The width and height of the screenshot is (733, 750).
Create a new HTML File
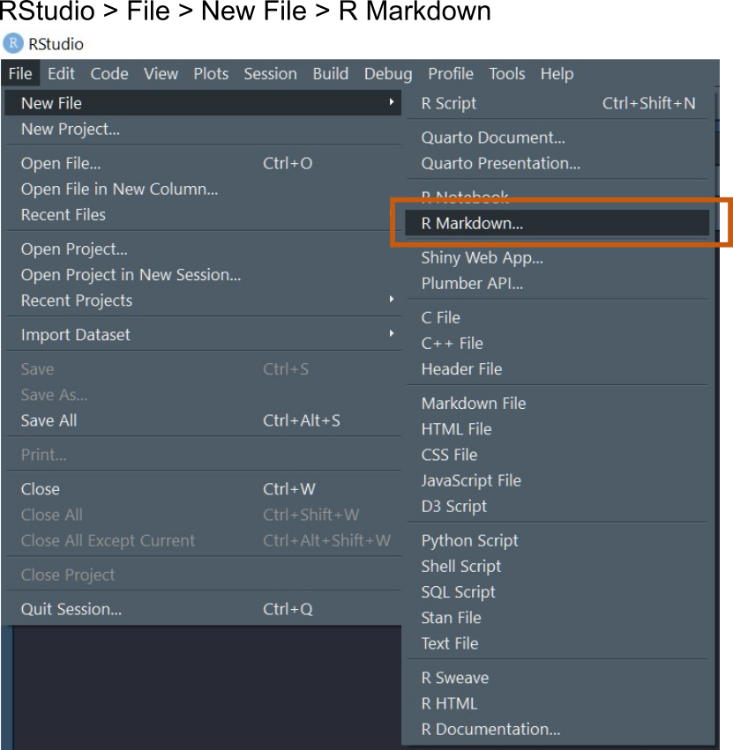click(x=557, y=429)
